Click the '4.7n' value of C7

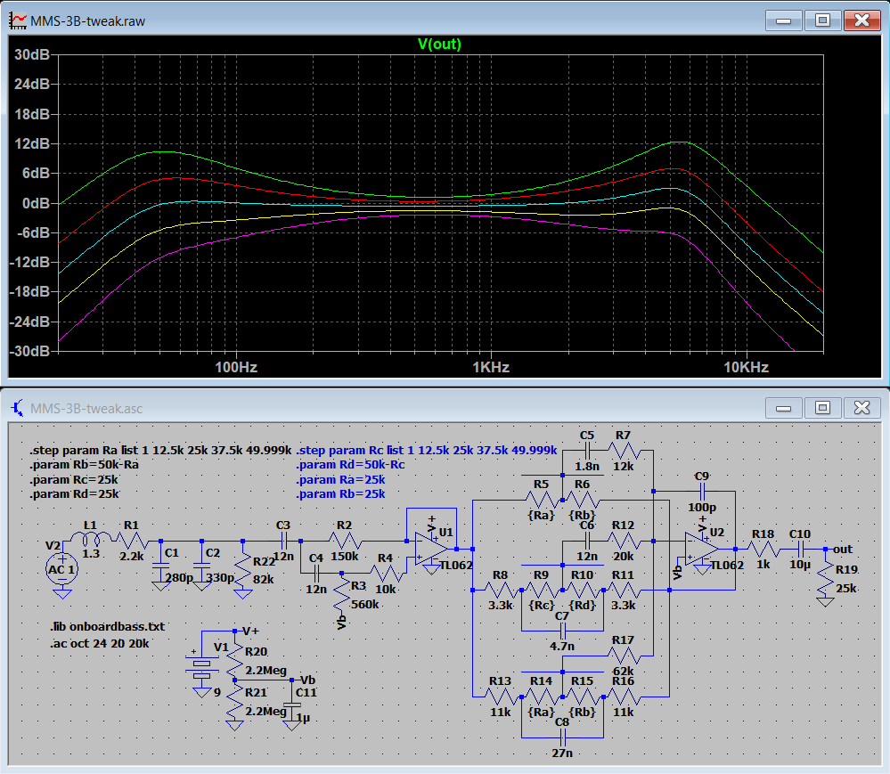(x=562, y=647)
